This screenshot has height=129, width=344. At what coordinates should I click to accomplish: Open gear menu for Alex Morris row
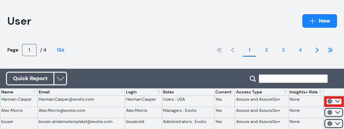click(x=334, y=112)
